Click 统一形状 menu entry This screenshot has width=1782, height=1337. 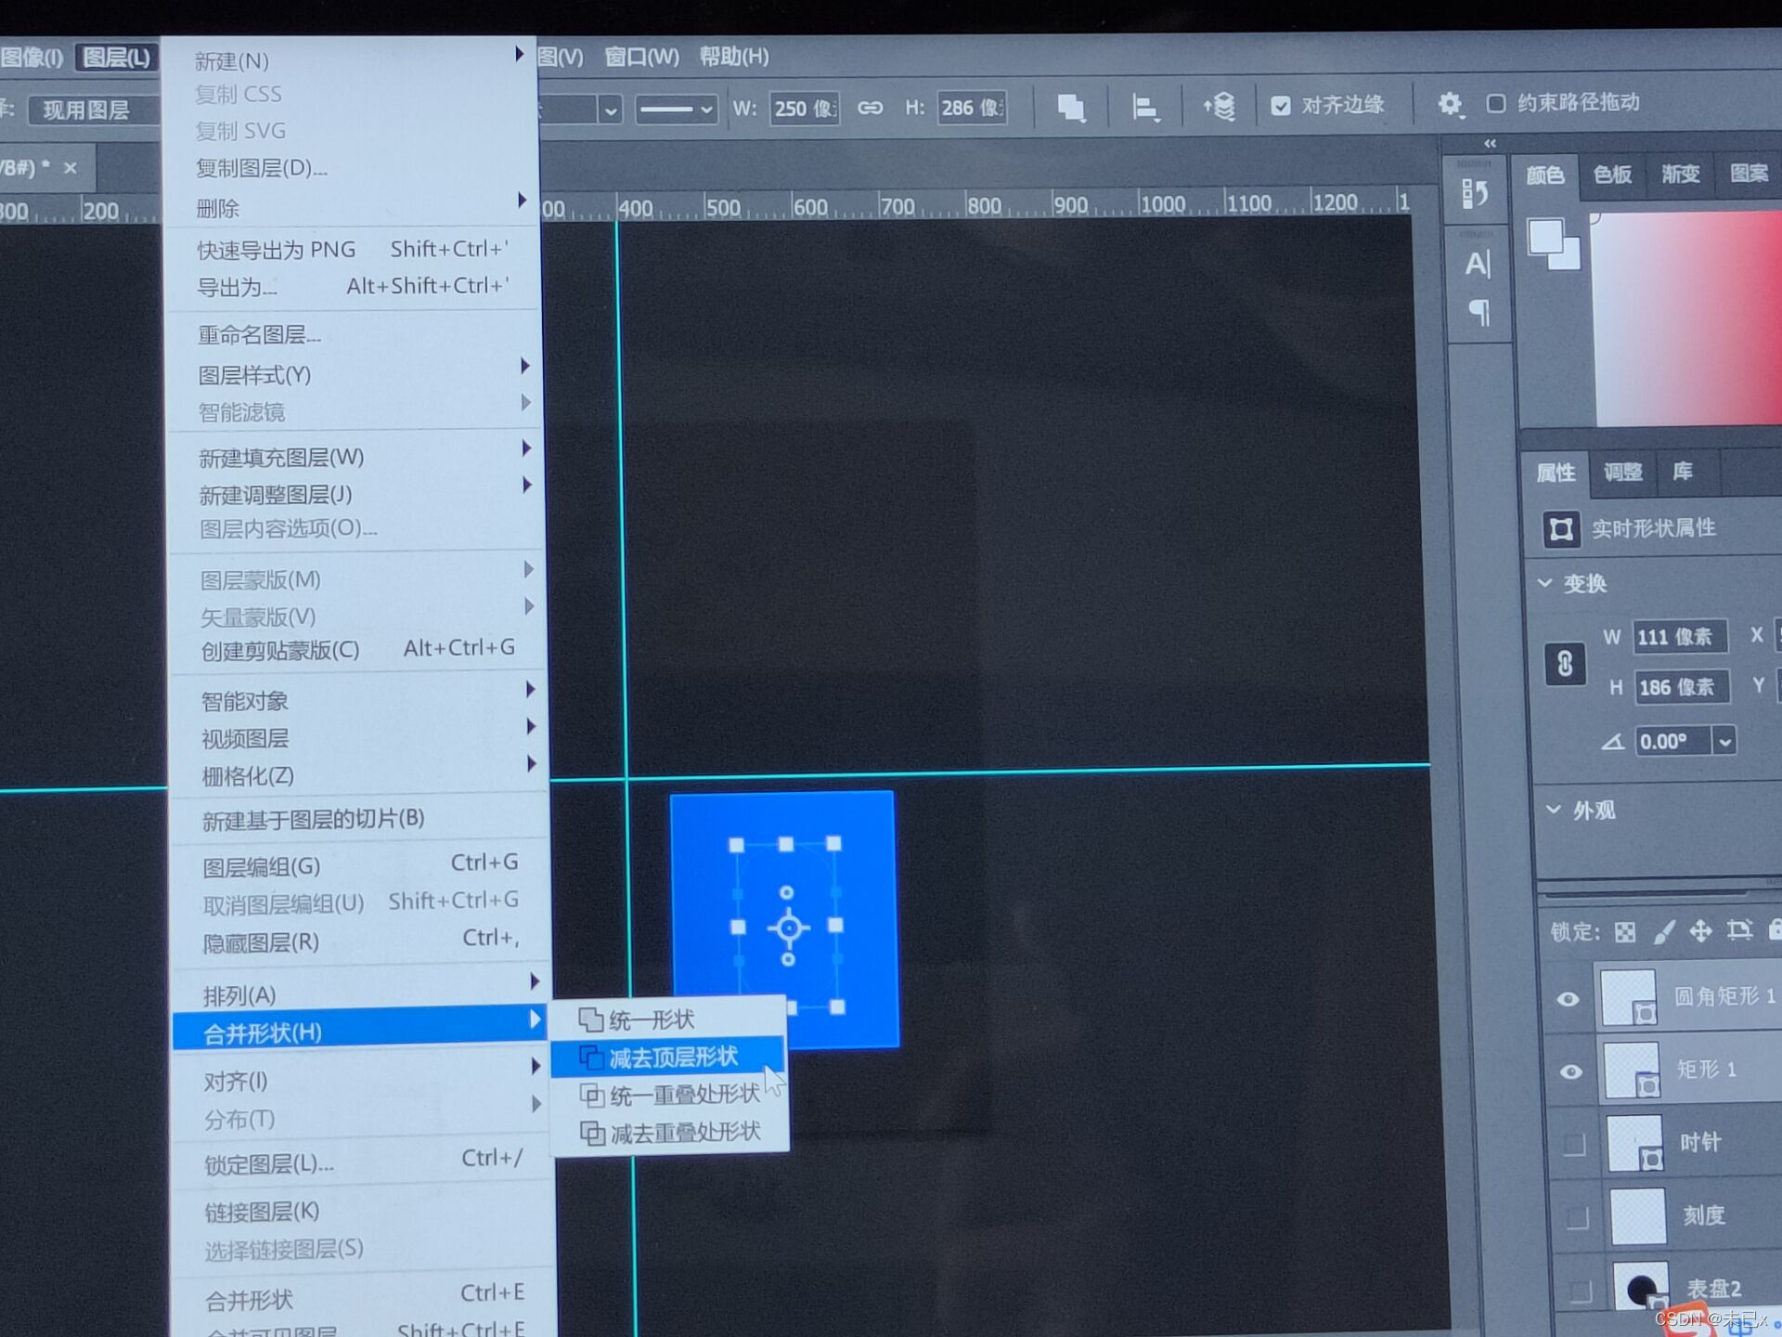(x=651, y=1020)
